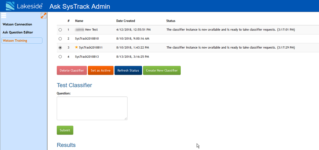
Task: Click the classifier name 'SysTrack2018813'
Action: (x=87, y=57)
